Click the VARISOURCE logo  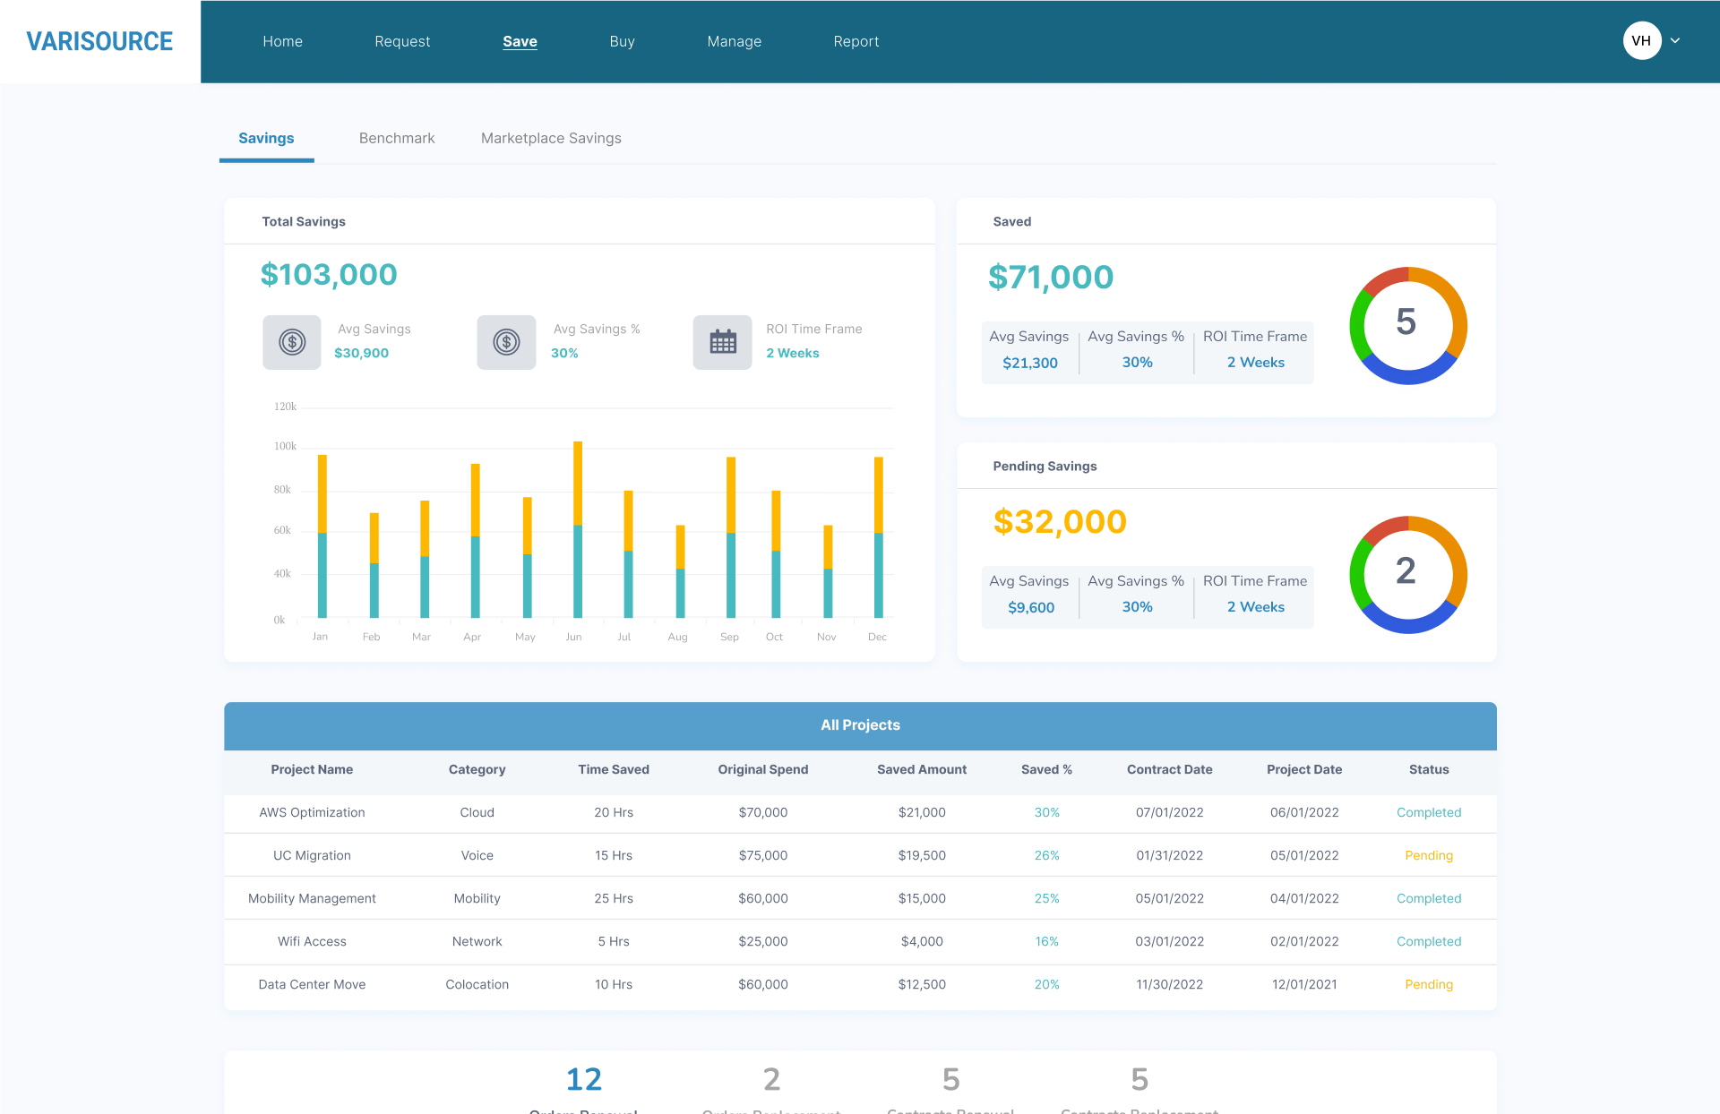click(99, 40)
